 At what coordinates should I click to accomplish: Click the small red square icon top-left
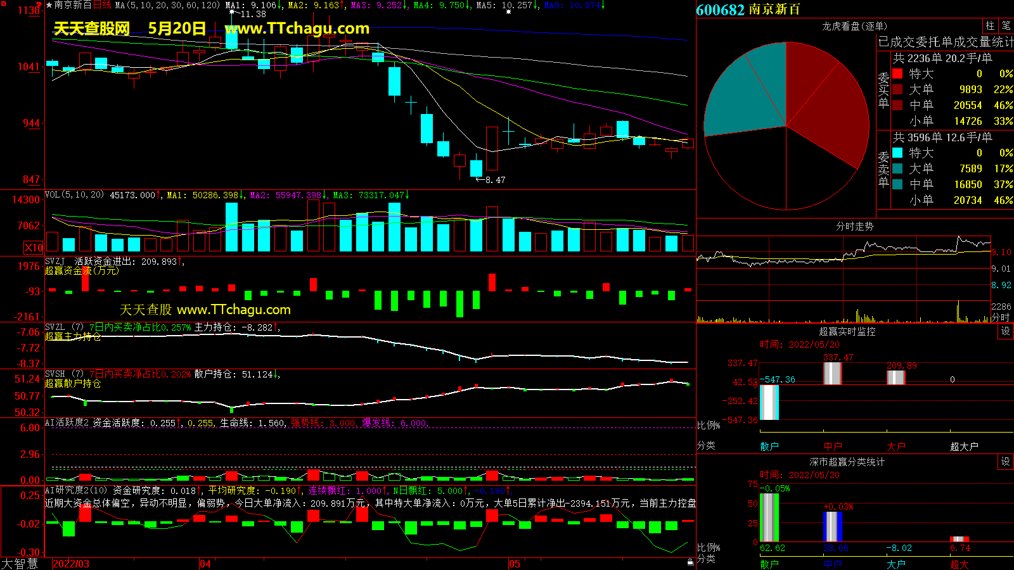pyautogui.click(x=3, y=4)
